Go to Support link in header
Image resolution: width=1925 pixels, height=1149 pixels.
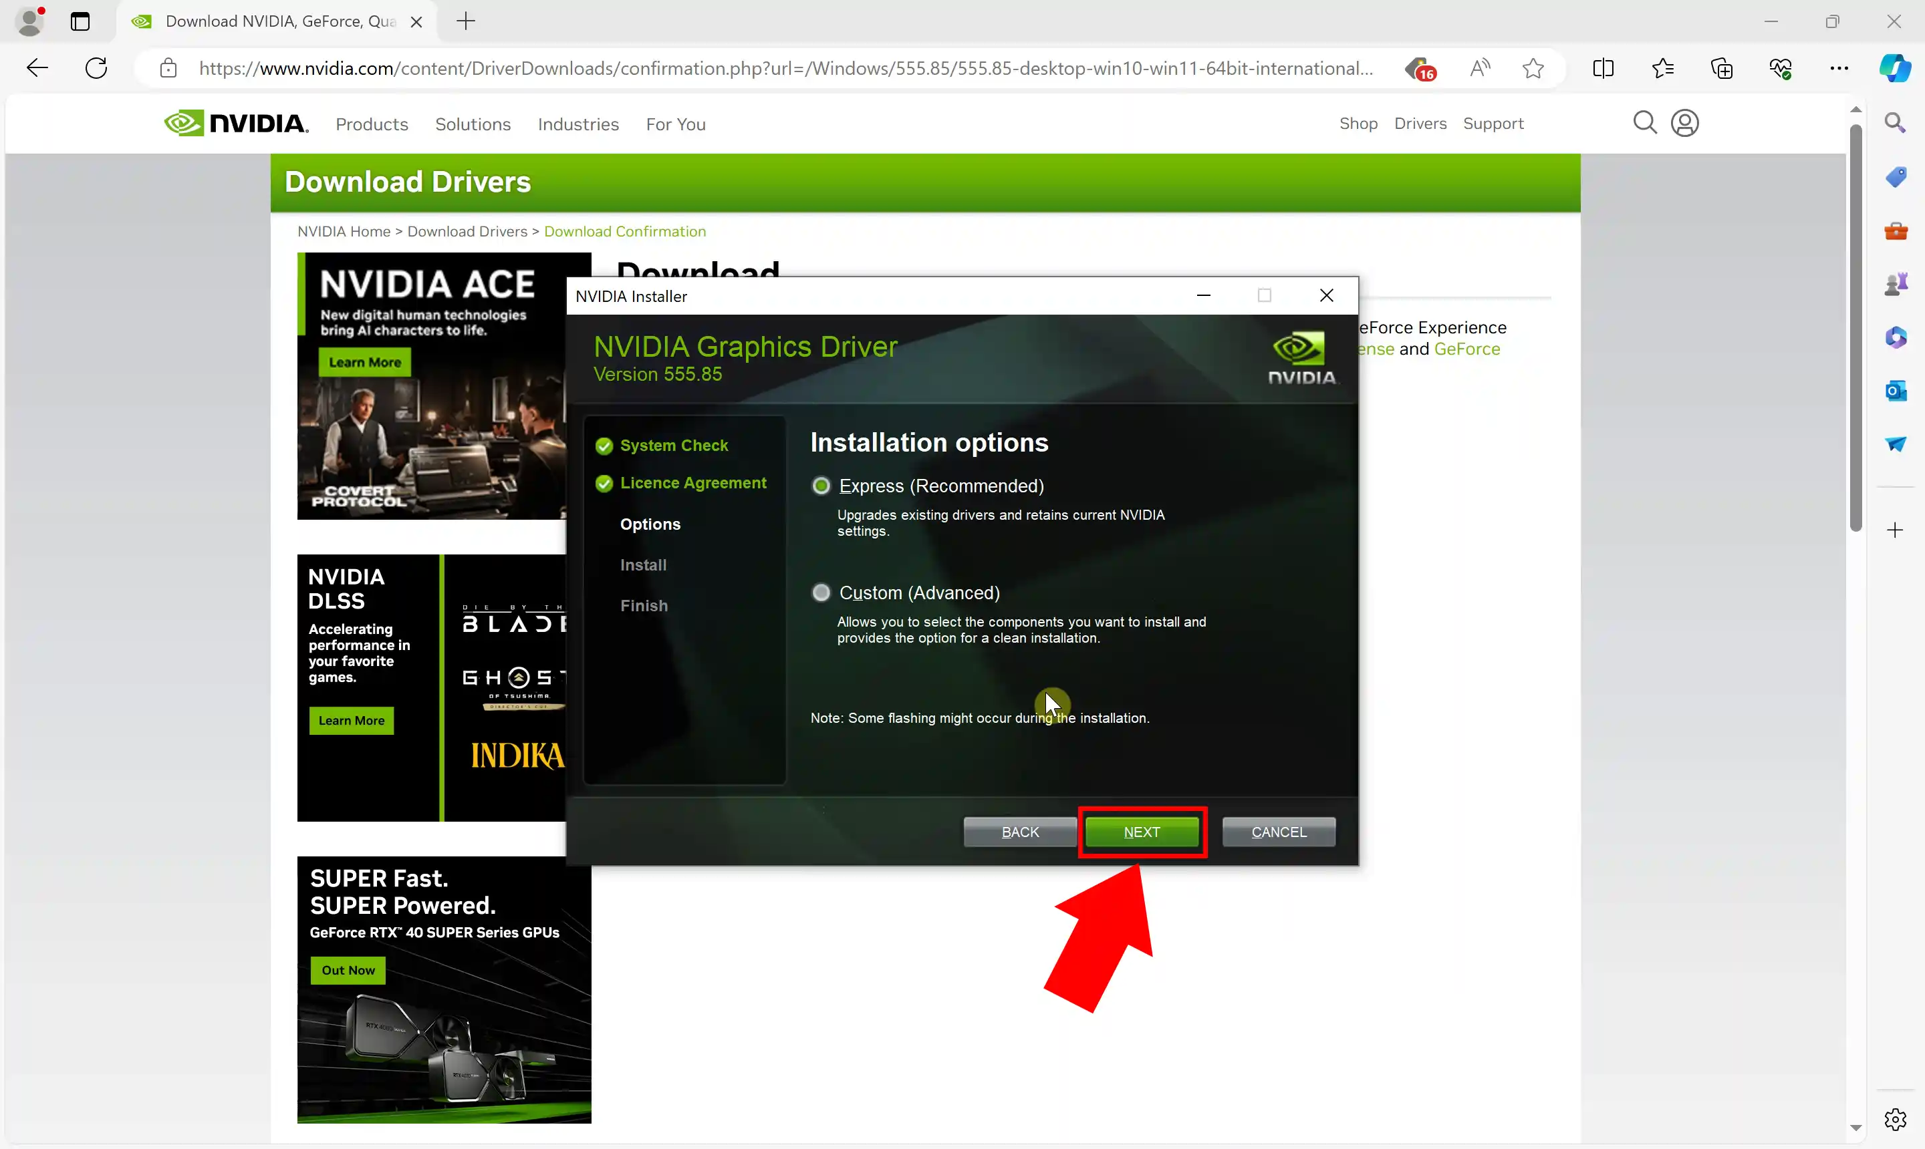point(1493,123)
